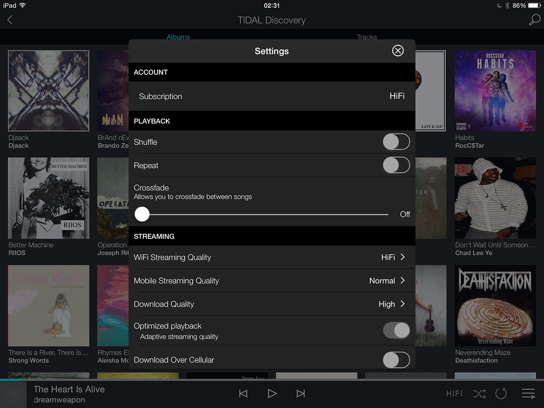Open the Strong Words album cover
Screen dimensions: 544x408
(x=49, y=306)
